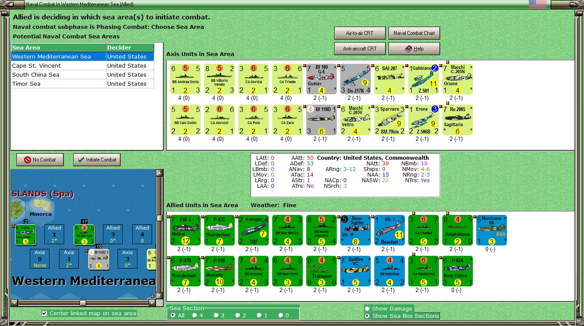Click the P-51B Mustang counter

click(x=219, y=271)
